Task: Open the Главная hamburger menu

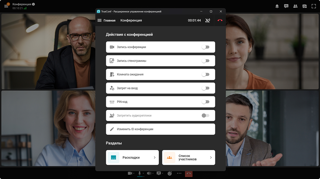Action: tap(99, 20)
